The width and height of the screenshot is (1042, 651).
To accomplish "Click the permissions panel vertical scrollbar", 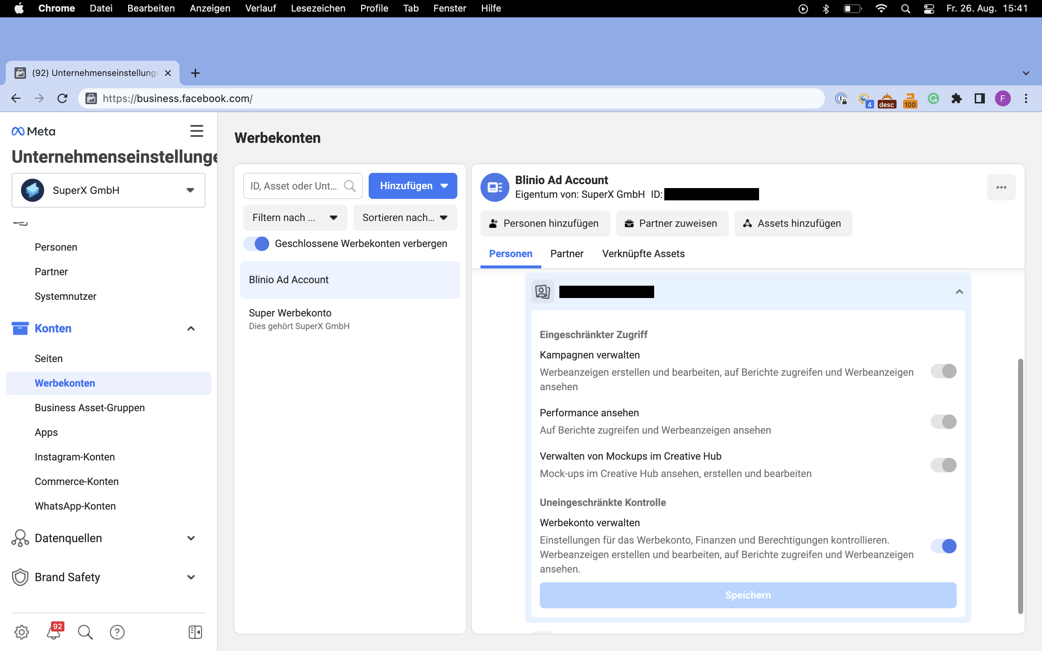I will pyautogui.click(x=1020, y=486).
